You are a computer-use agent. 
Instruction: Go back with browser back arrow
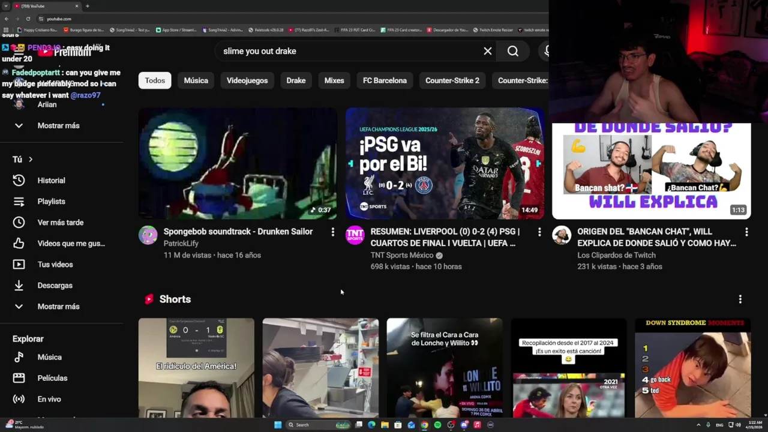point(7,19)
